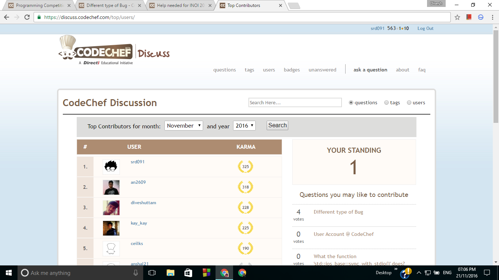
Task: Open a new browser tab
Action: tap(294, 5)
